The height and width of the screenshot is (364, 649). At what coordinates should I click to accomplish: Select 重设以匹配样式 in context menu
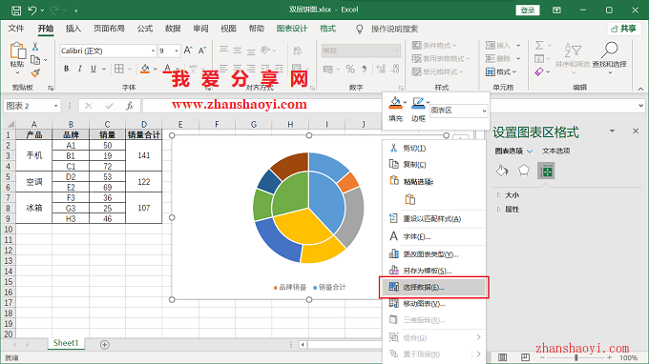click(433, 219)
